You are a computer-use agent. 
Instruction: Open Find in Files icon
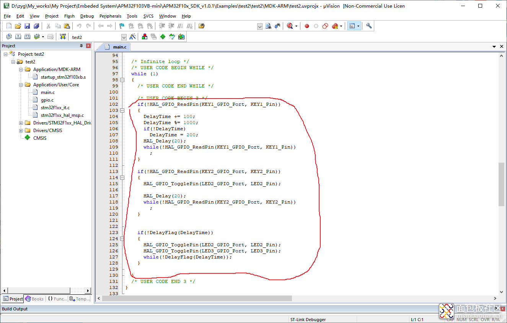point(202,26)
